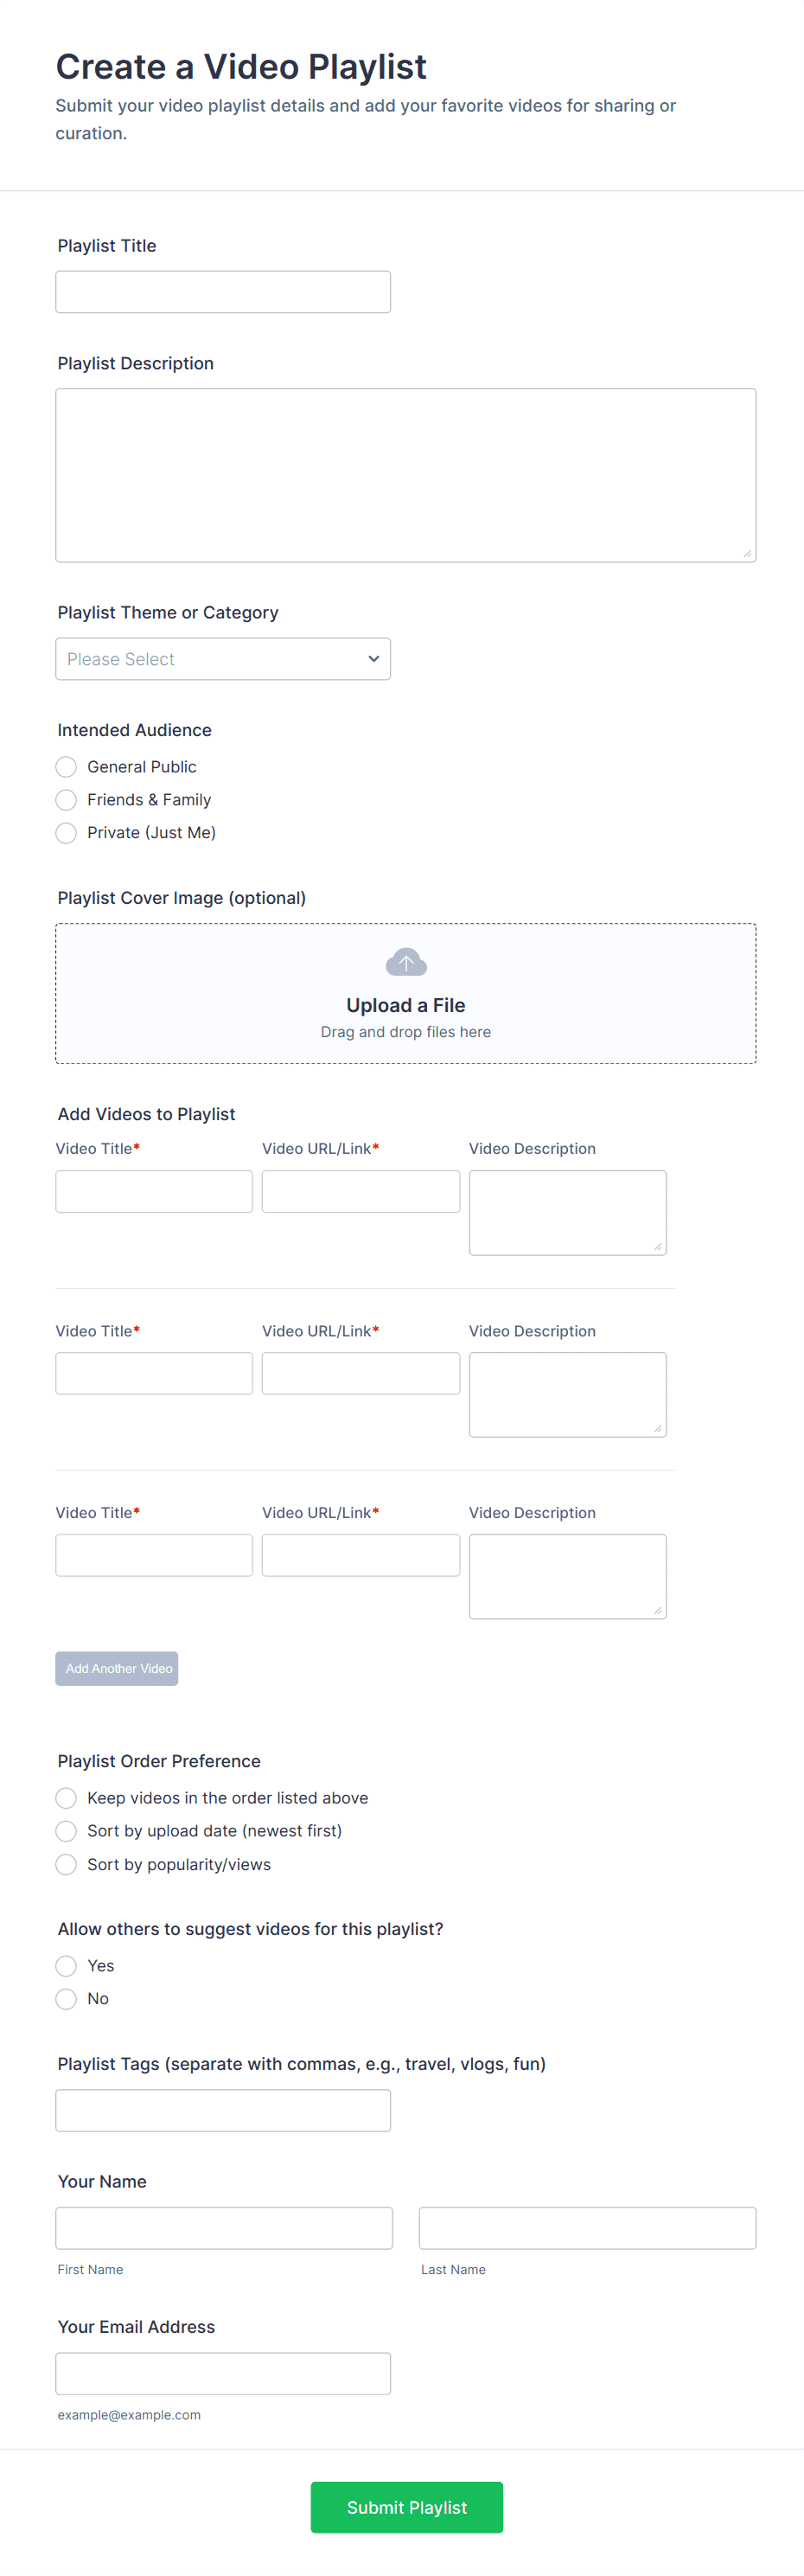The image size is (804, 2576).
Task: Select Private (Just Me) radio button
Action: (x=66, y=833)
